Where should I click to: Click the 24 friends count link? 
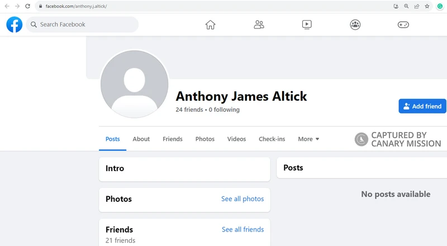189,110
